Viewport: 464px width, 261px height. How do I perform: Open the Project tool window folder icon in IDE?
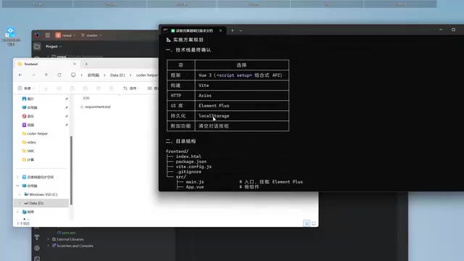click(x=37, y=46)
